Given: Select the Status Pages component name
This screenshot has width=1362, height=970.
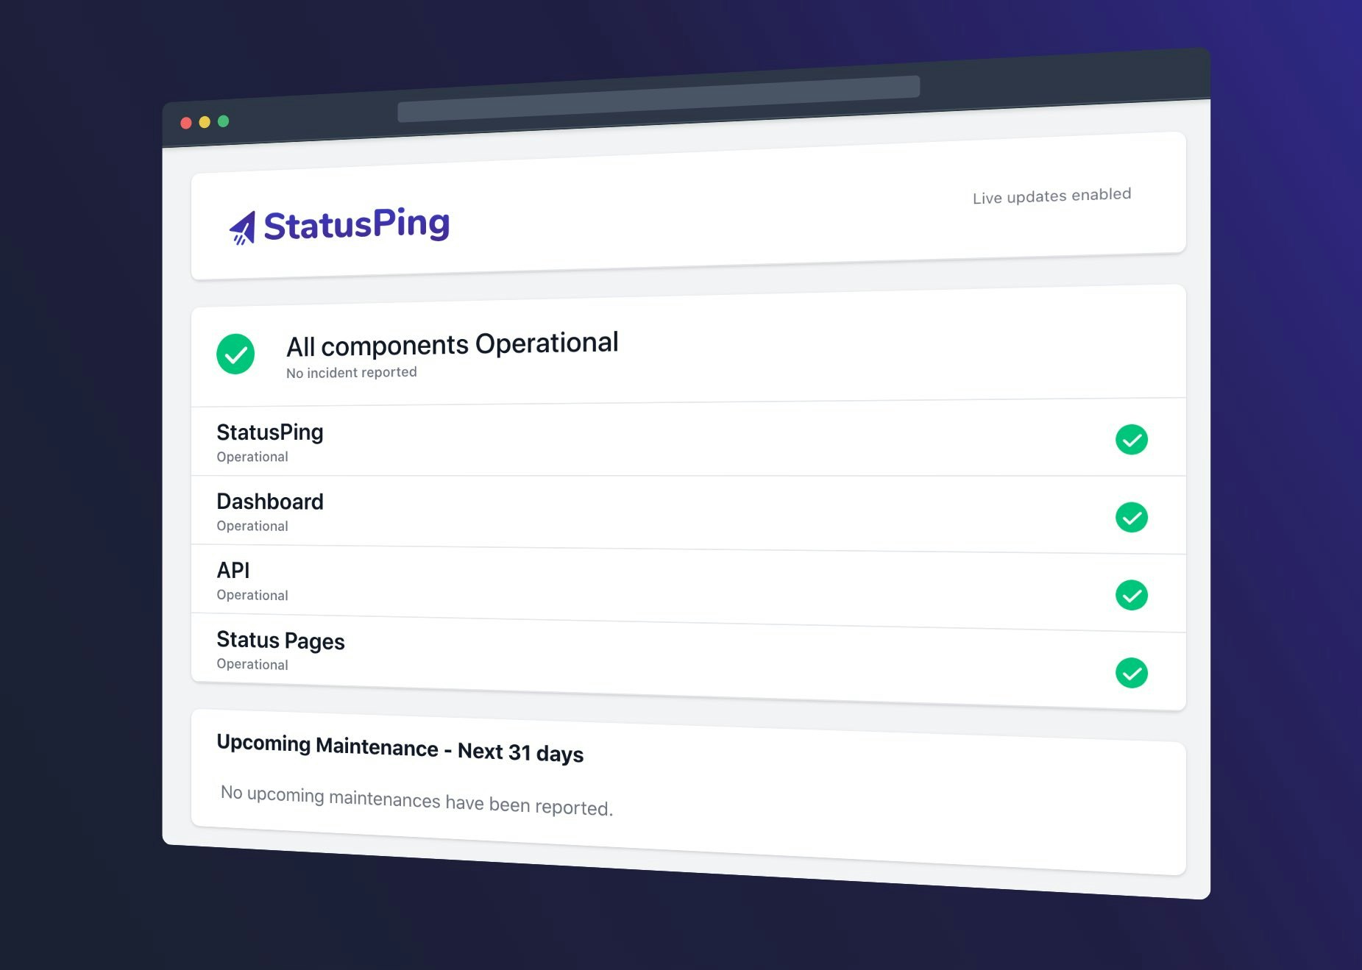Looking at the screenshot, I should tap(280, 641).
